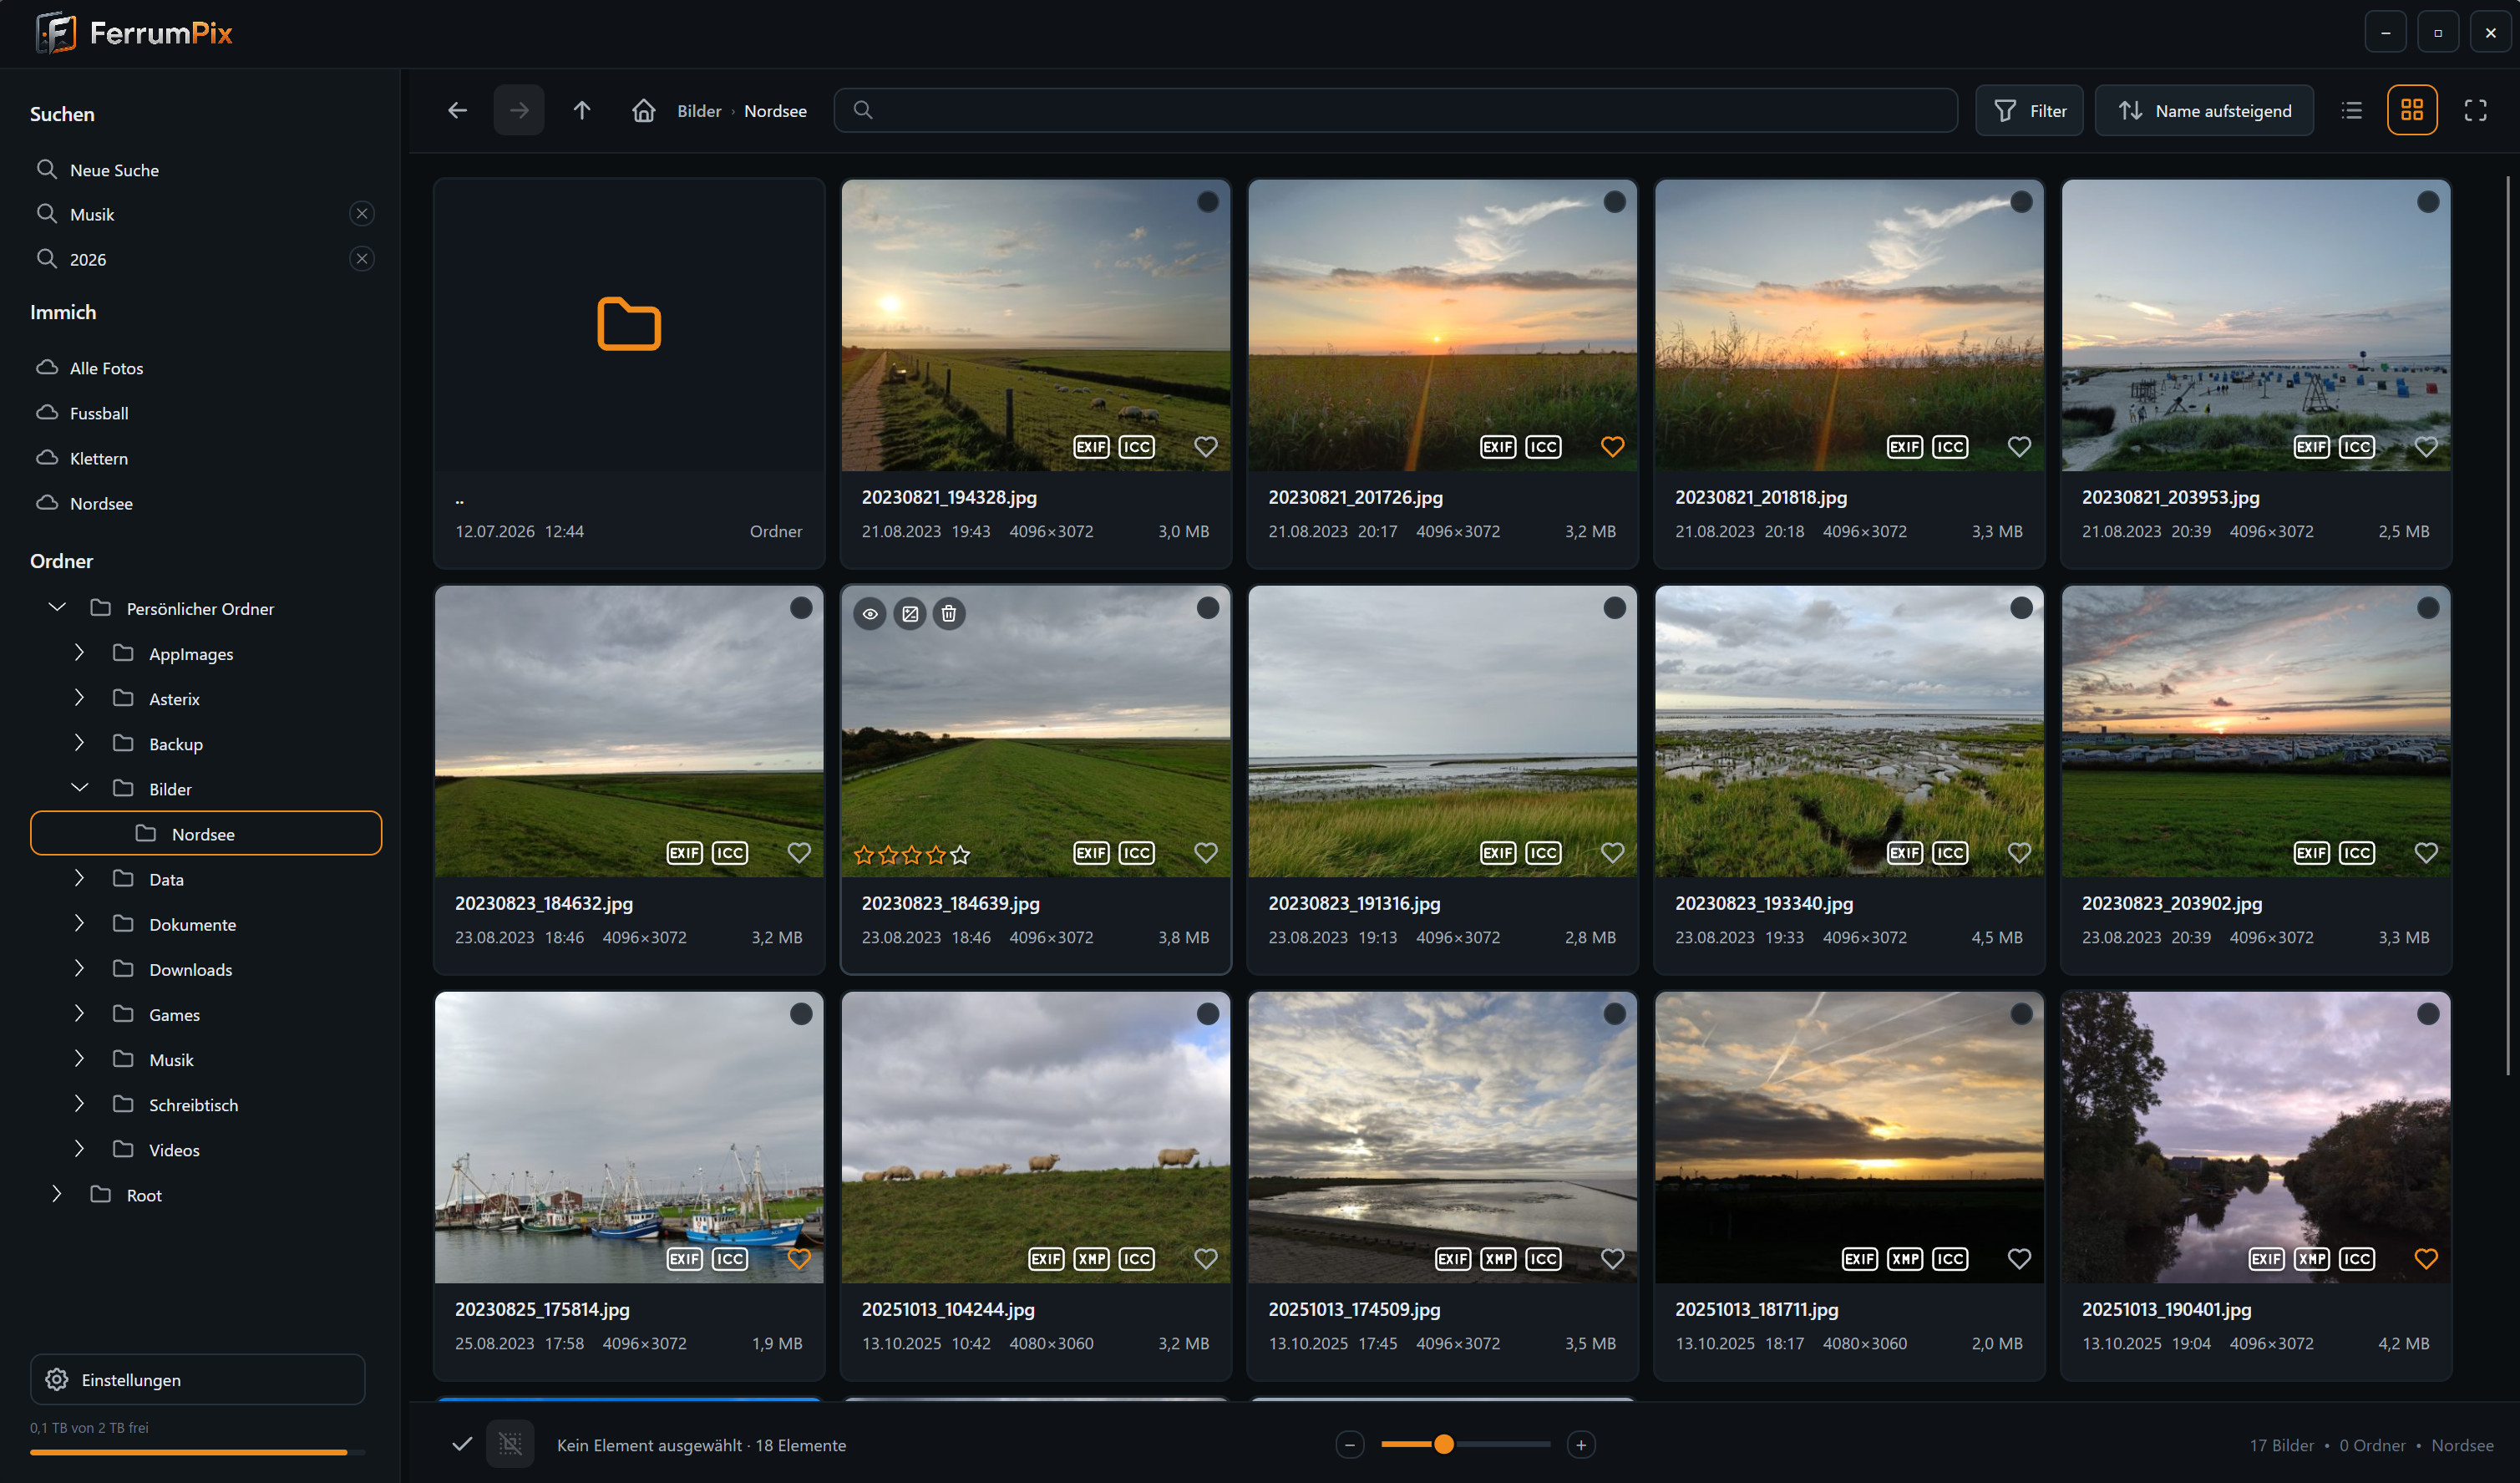Unfavorite 20251013_190401.jpg
This screenshot has height=1483, width=2520.
[2426, 1259]
